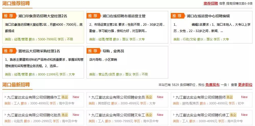Open 九江富达实业有限公司招聘厨师 listing

click(x=201, y=97)
